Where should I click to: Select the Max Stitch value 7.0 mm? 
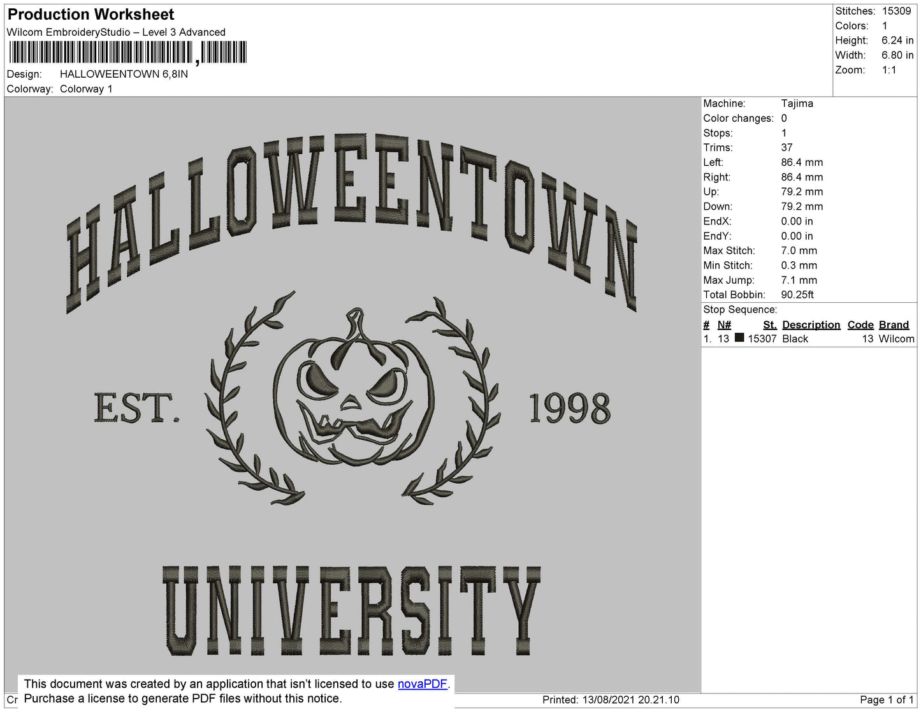click(x=799, y=251)
